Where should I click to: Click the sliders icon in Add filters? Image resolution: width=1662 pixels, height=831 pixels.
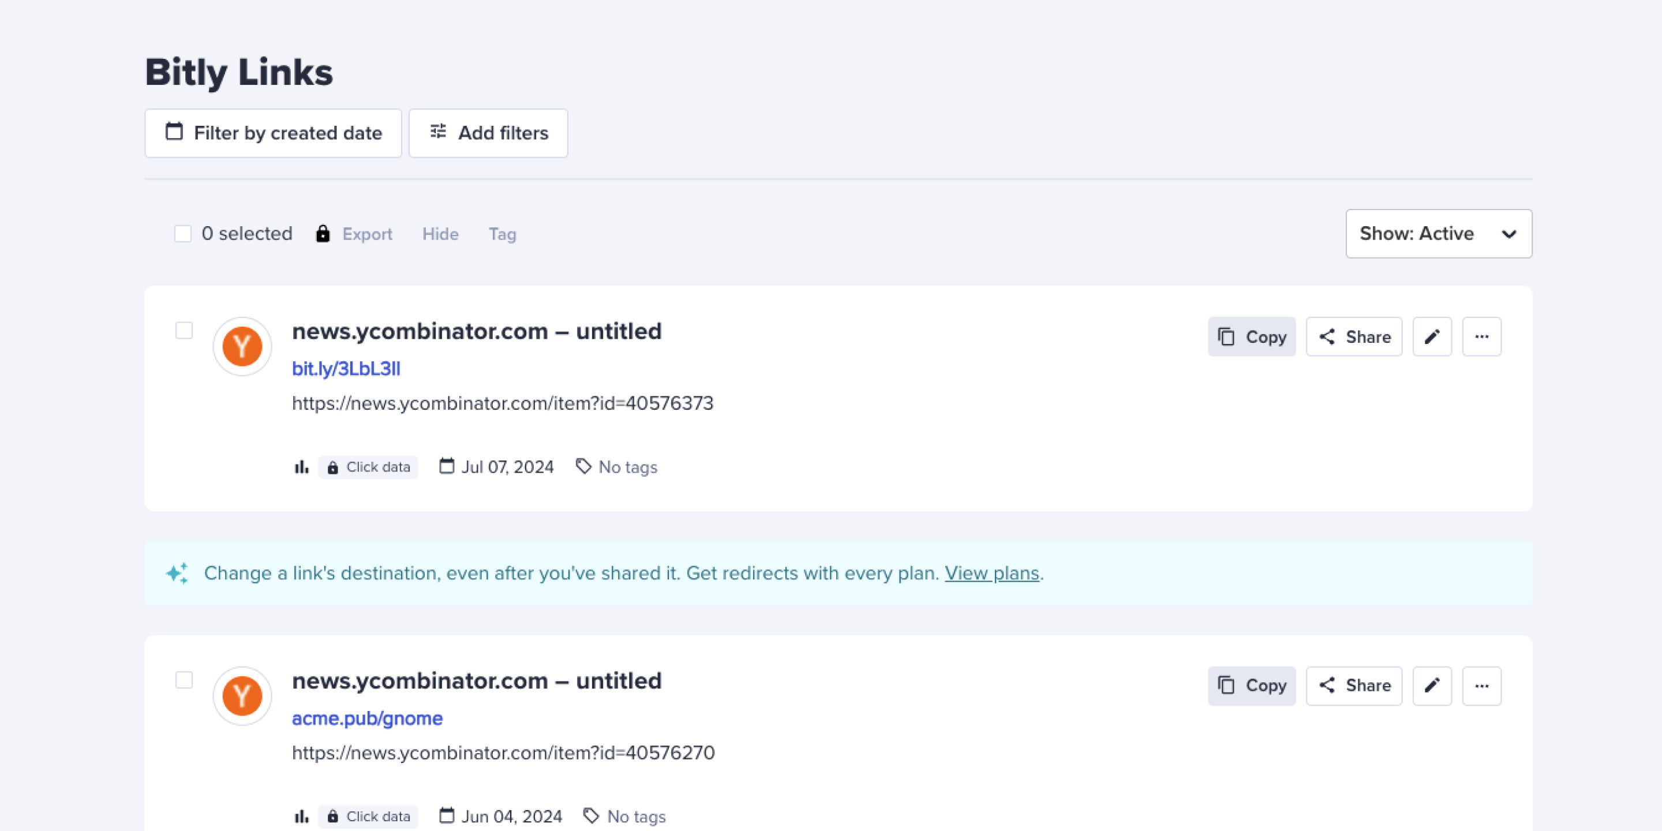[x=438, y=132]
